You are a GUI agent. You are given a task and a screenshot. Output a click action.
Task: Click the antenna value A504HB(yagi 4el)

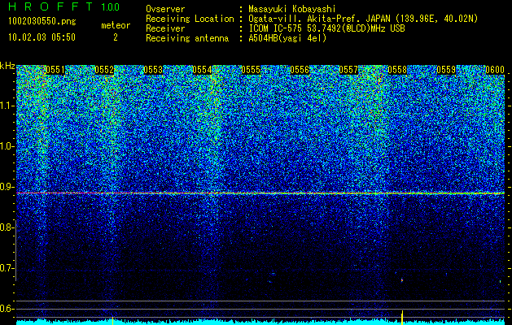pyautogui.click(x=287, y=38)
